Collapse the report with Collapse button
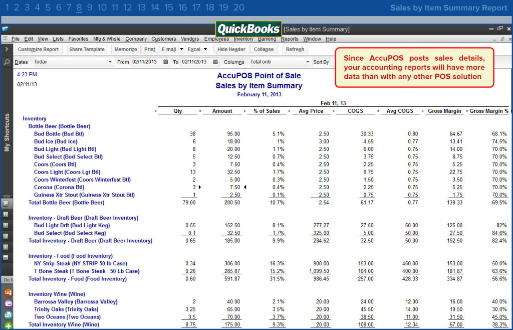The height and width of the screenshot is (330, 513). pyautogui.click(x=264, y=49)
